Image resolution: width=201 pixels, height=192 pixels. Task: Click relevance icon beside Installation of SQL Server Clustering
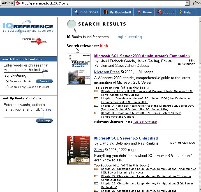point(96,169)
